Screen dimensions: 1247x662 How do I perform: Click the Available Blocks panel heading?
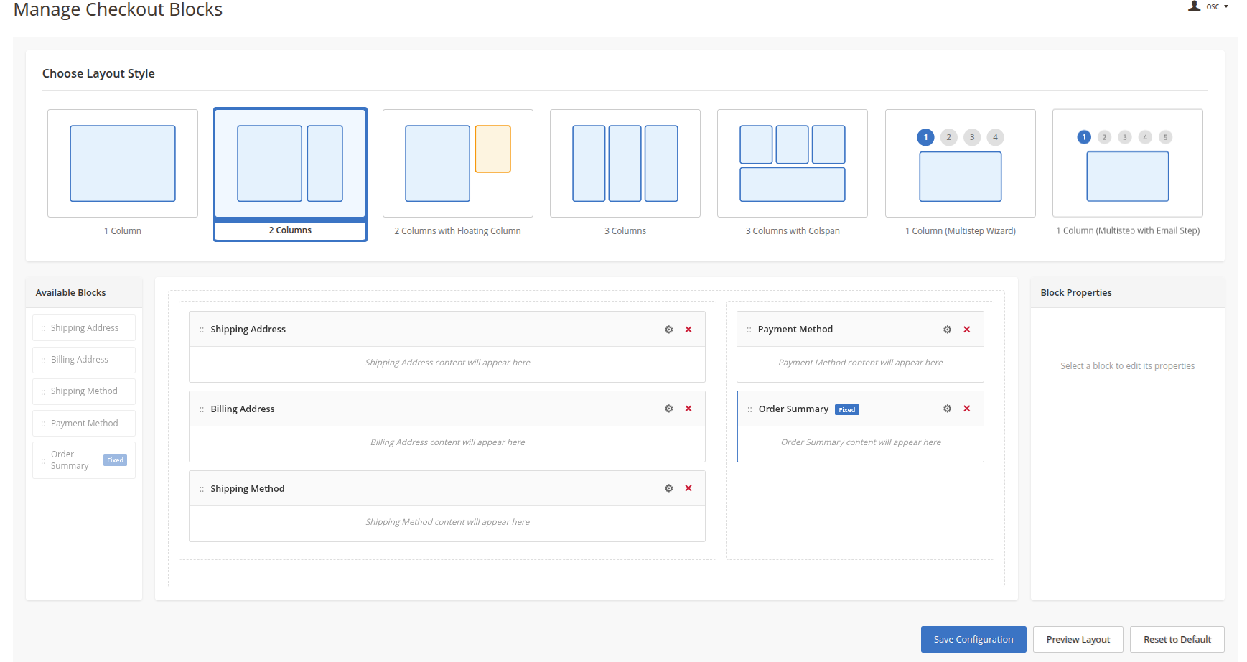[x=70, y=293]
